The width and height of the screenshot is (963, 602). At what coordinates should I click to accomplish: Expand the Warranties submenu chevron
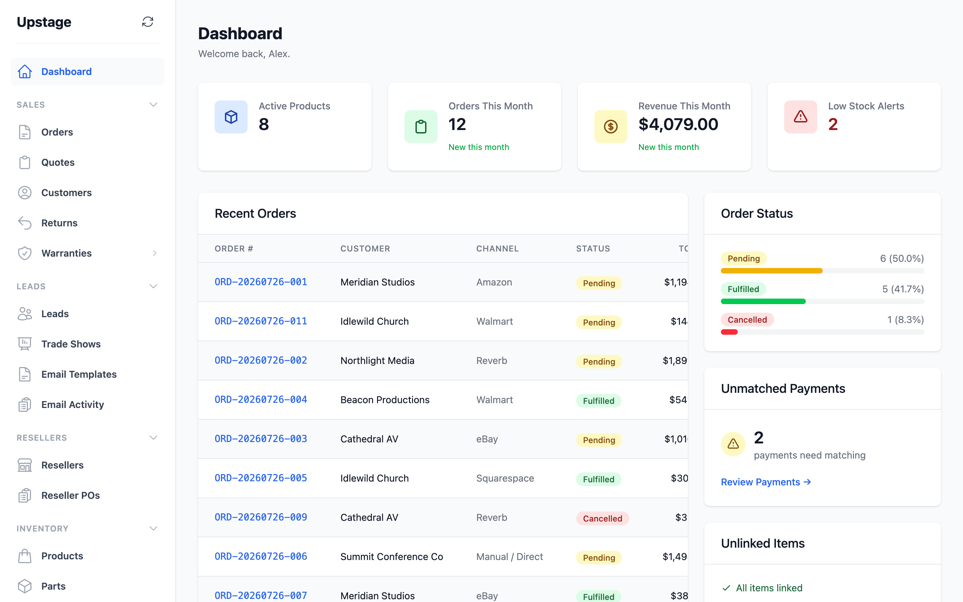click(x=154, y=253)
